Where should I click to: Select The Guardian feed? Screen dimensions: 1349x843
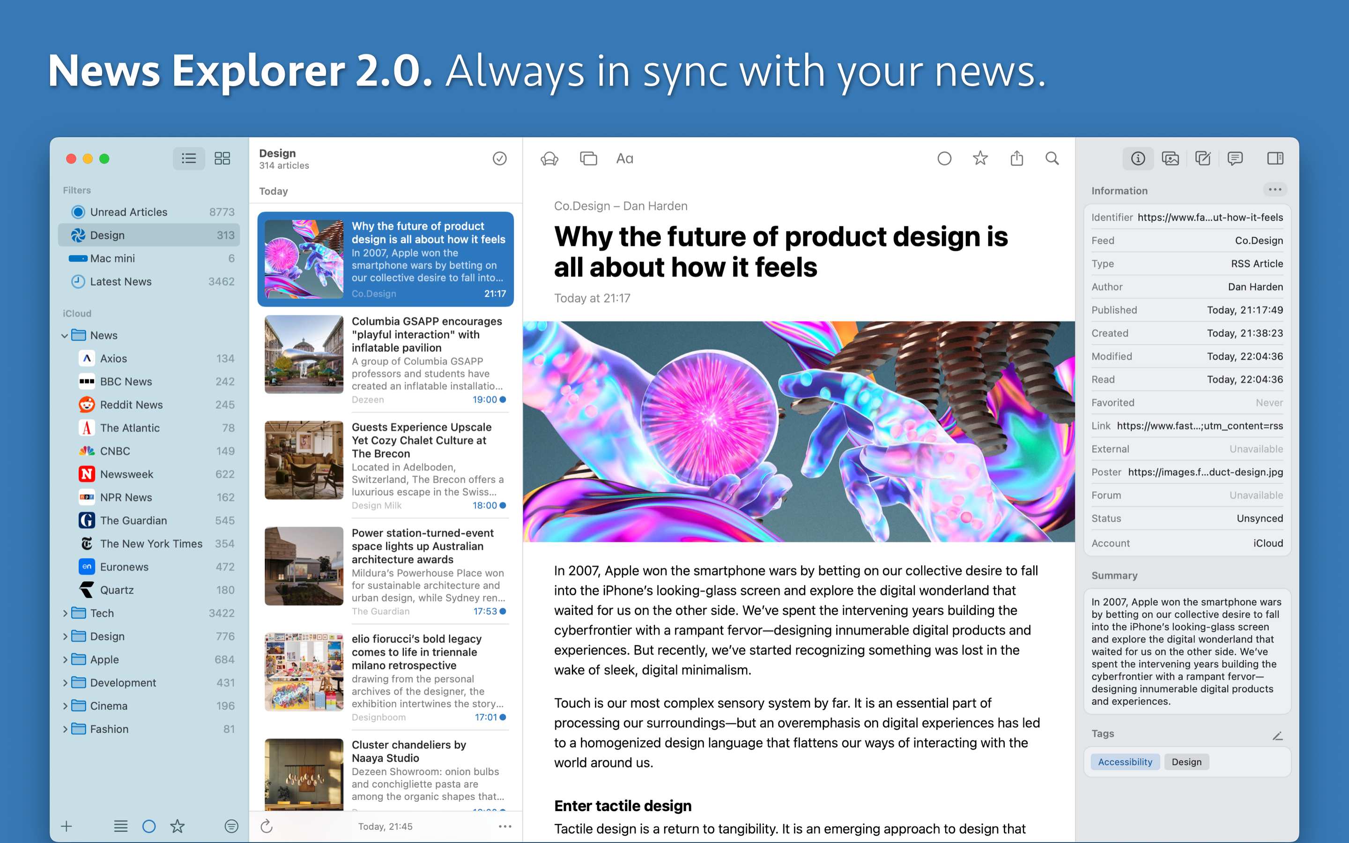tap(133, 521)
